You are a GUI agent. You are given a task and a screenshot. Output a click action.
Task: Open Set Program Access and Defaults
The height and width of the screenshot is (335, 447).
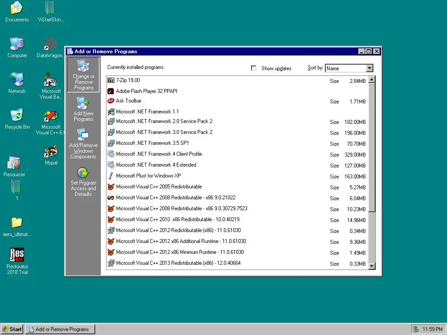[83, 182]
